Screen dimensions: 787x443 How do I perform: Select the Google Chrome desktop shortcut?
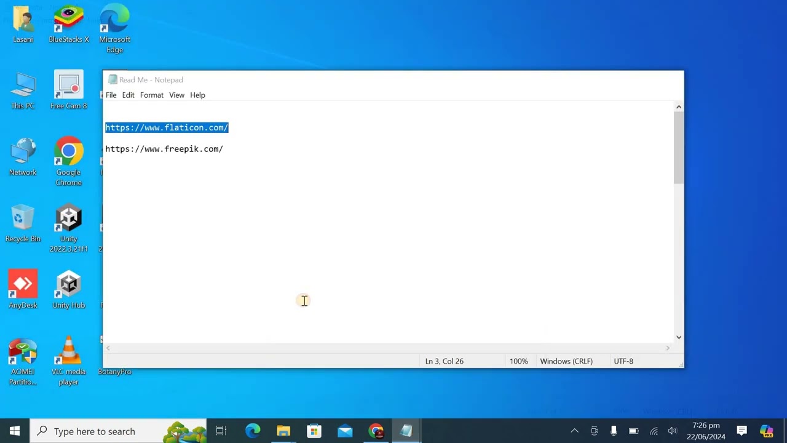(x=69, y=162)
